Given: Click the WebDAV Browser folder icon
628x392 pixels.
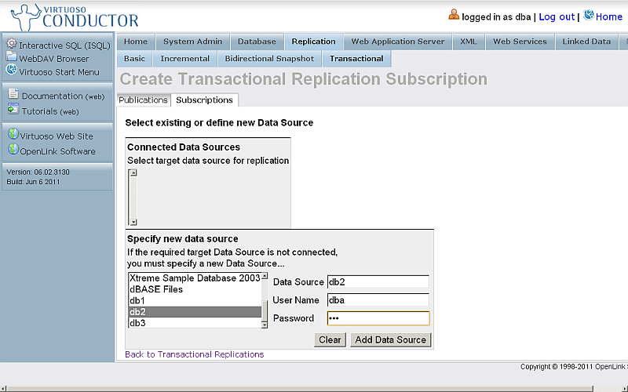Looking at the screenshot, I should 11,57.
